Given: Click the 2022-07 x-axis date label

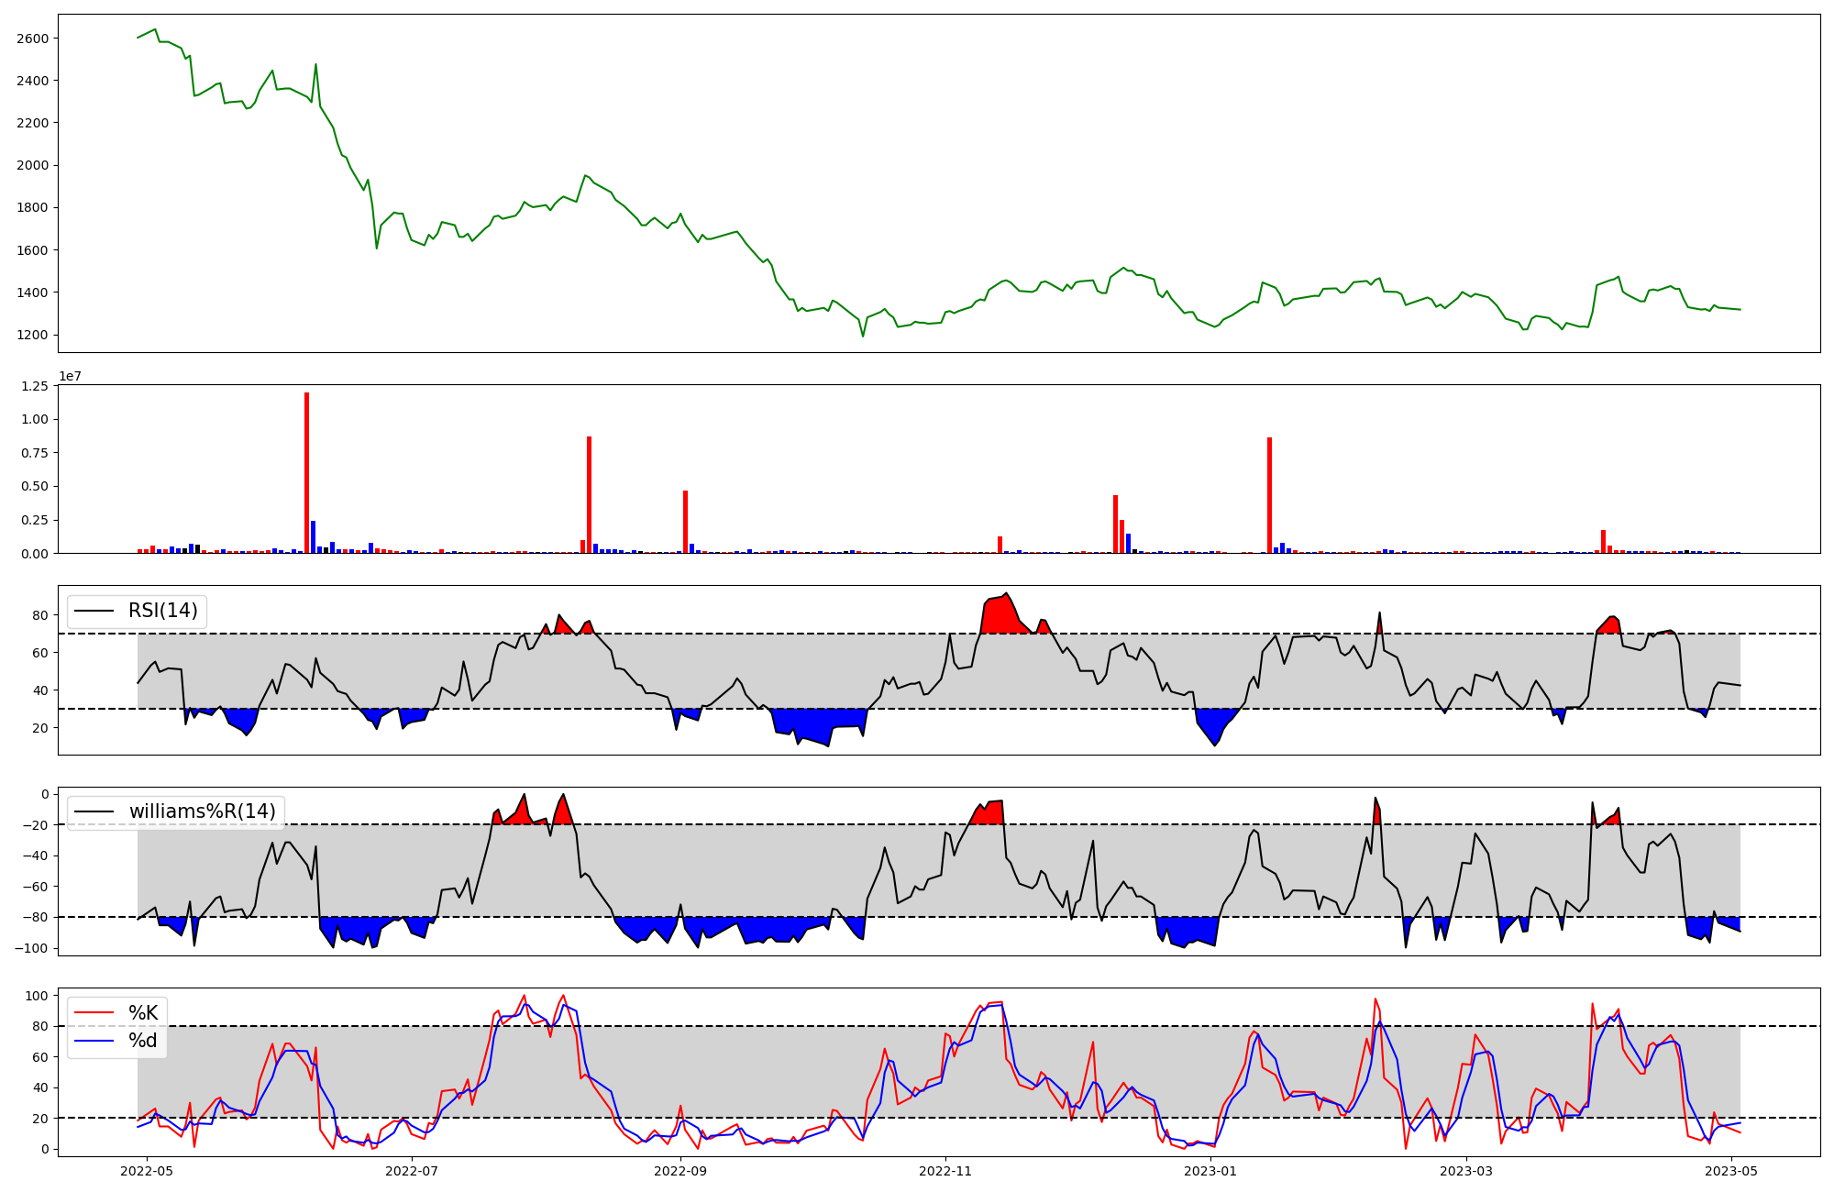Looking at the screenshot, I should click(x=412, y=1171).
